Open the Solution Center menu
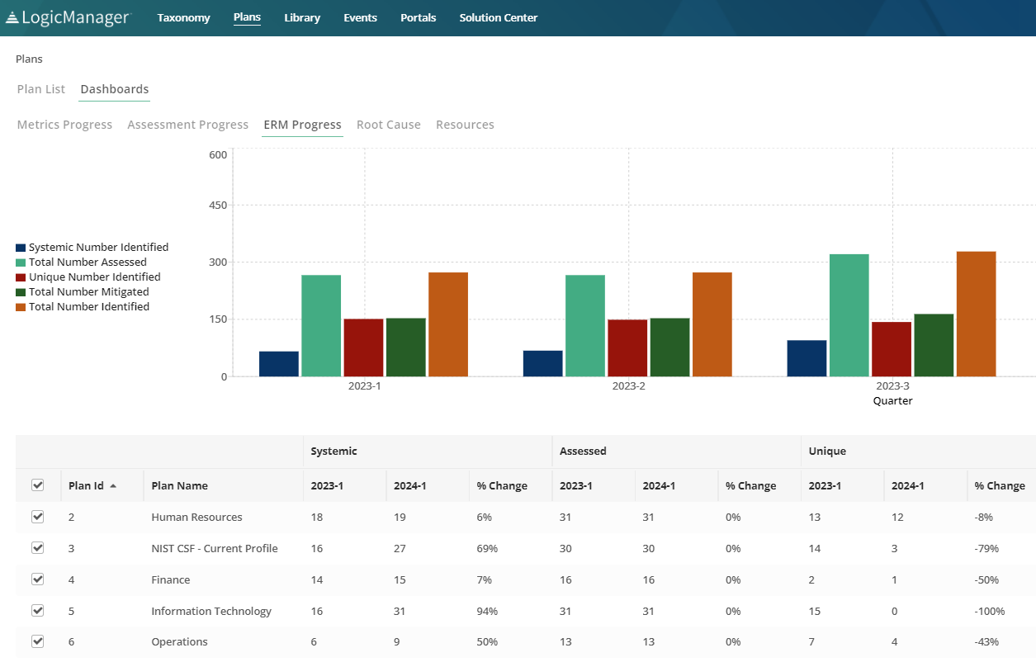The height and width of the screenshot is (662, 1036). coord(498,18)
